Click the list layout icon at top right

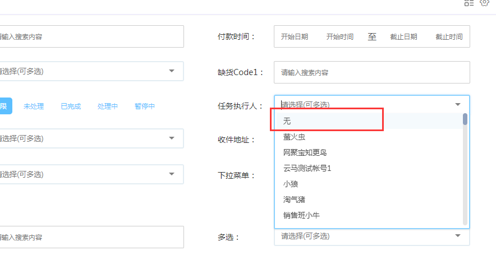[469, 3]
